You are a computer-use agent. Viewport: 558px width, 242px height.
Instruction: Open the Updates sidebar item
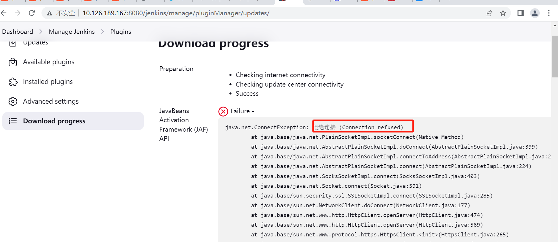coord(36,43)
